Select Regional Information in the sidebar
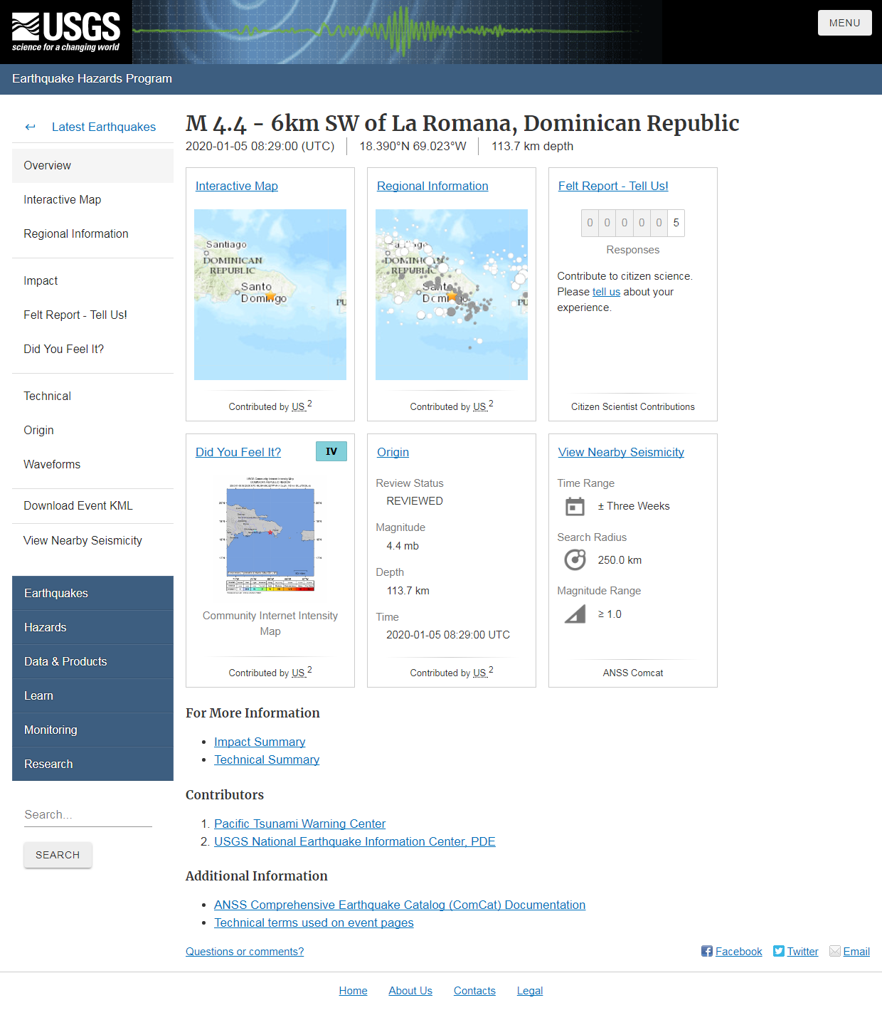Viewport: 882px width, 1020px height. click(92, 233)
